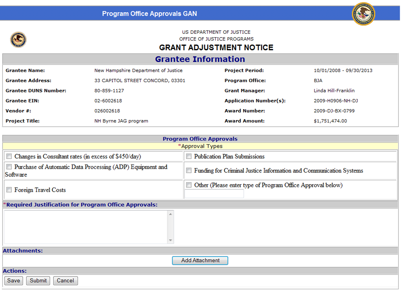Click EIN value 02-6002618

[108, 101]
